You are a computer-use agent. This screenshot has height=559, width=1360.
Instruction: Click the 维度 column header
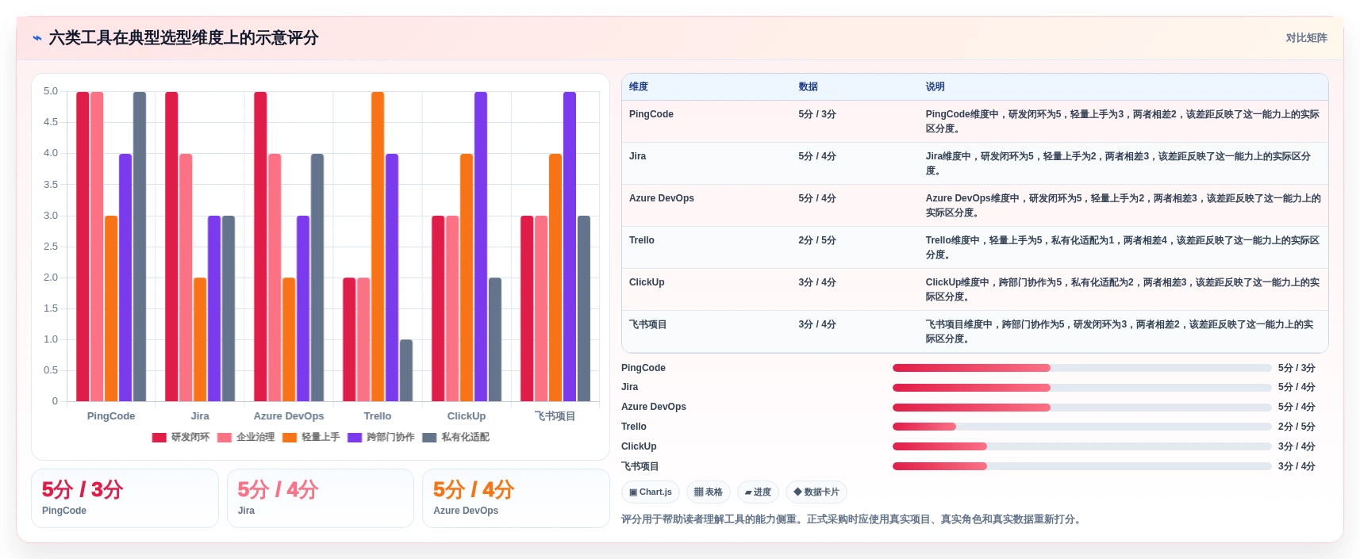tap(639, 87)
